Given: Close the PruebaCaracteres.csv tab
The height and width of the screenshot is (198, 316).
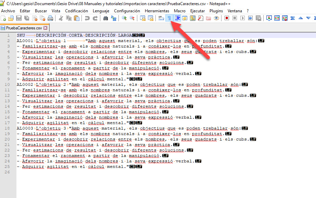Looking at the screenshot, I should tap(46, 28).
